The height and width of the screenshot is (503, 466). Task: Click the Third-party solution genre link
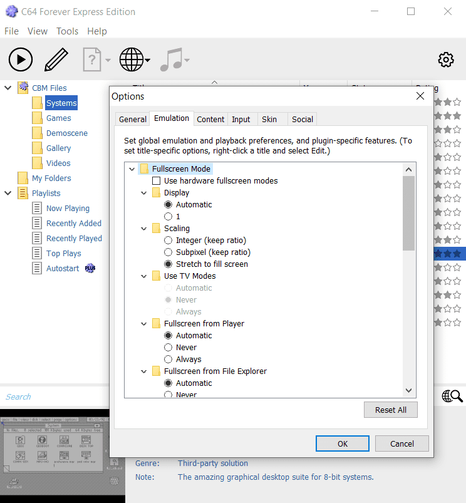[x=213, y=463]
